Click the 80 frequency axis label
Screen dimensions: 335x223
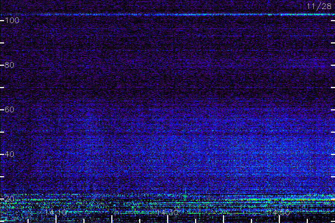pos(9,65)
